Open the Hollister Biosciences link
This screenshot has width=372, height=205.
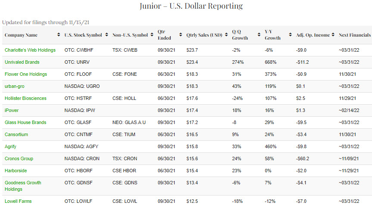[25, 98]
